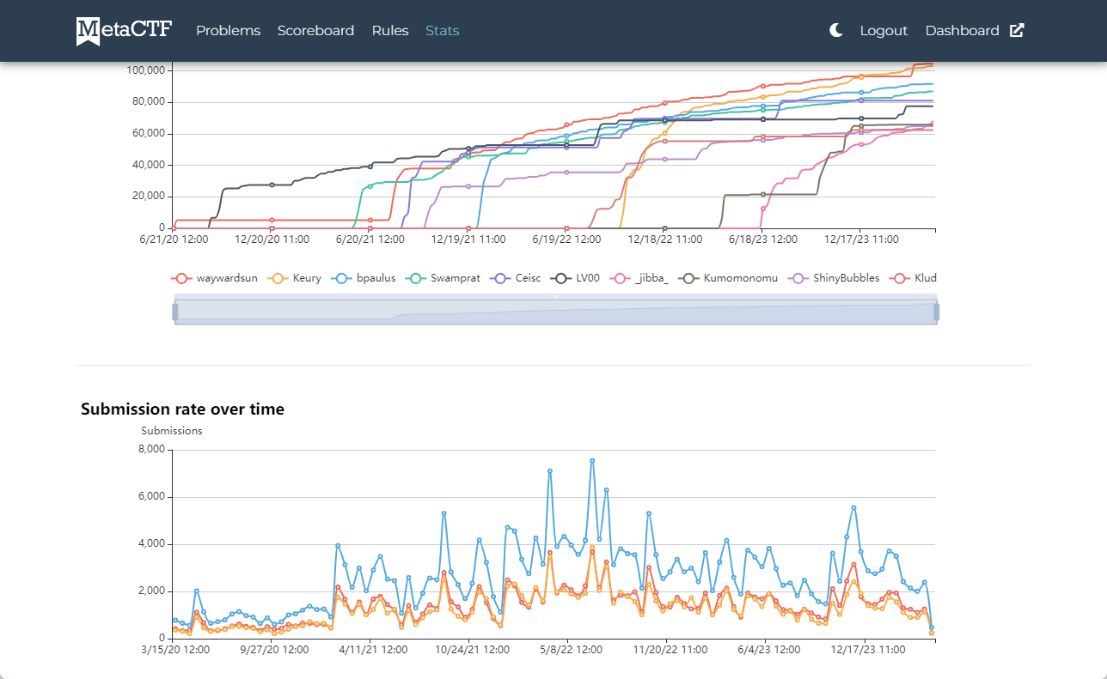
Task: Go to the Rules page
Action: [x=390, y=30]
